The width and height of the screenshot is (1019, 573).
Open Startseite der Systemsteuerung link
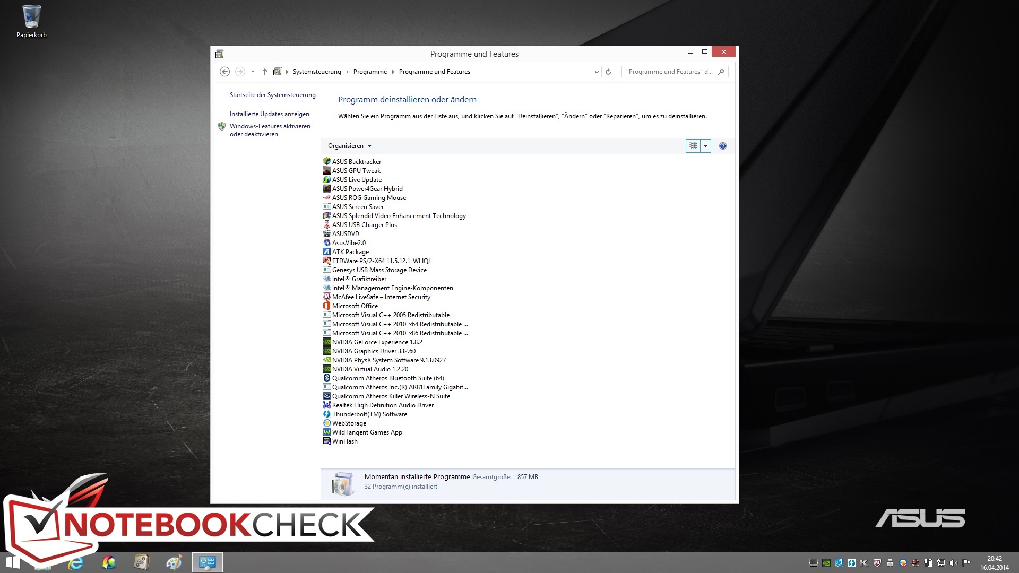click(x=272, y=95)
